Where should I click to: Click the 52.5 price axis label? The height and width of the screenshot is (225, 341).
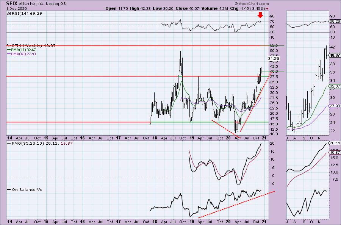pyautogui.click(x=274, y=45)
